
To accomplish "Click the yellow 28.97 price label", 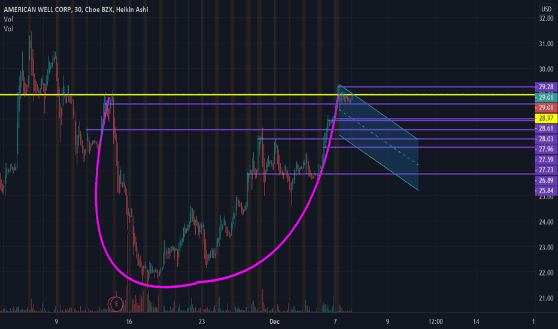I will point(546,118).
